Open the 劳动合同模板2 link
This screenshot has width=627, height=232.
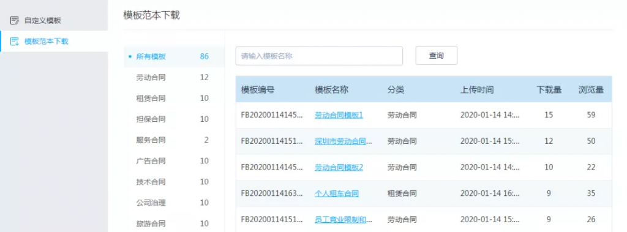click(x=339, y=167)
